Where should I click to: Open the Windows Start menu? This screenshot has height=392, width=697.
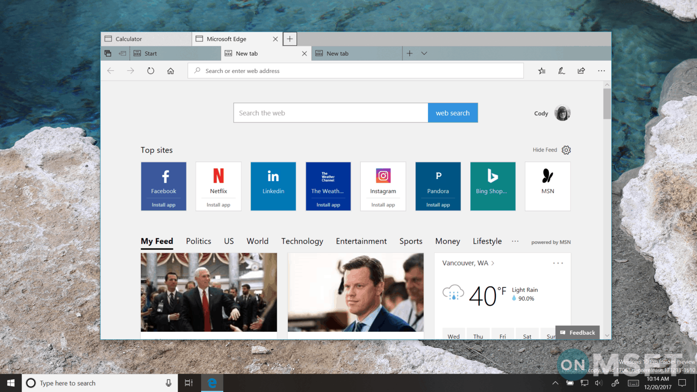(x=11, y=383)
